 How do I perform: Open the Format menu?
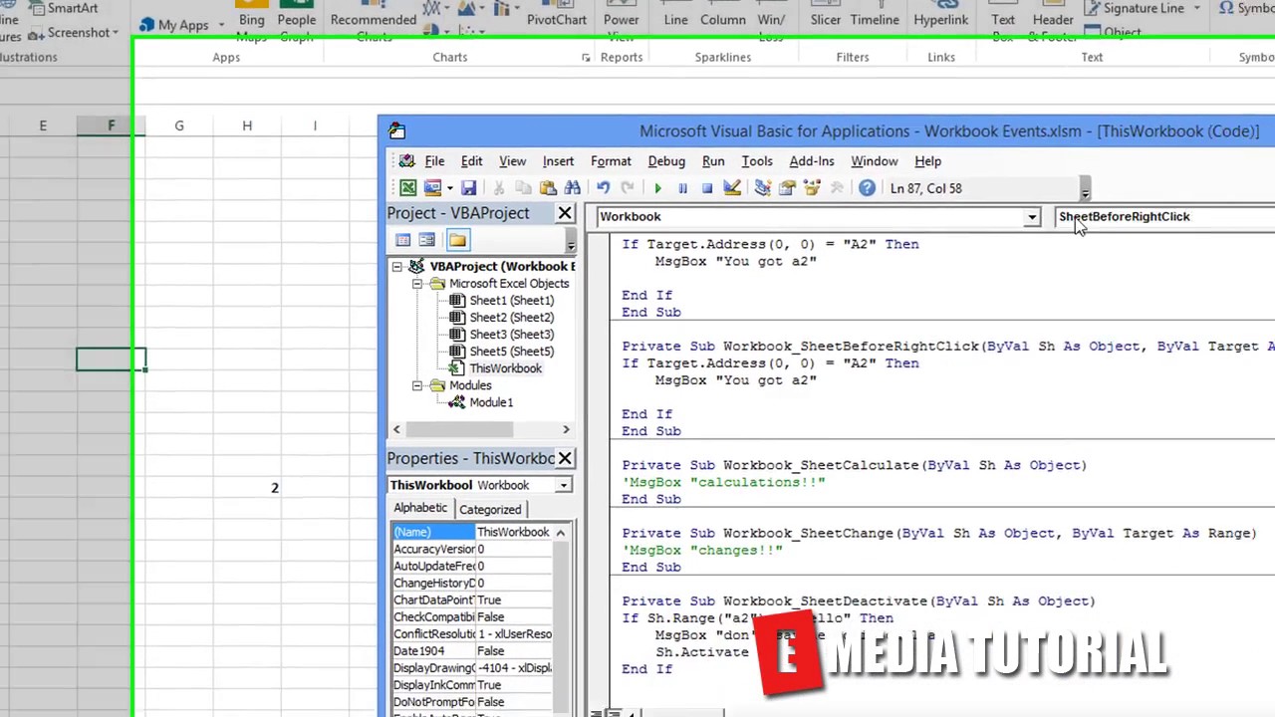click(x=612, y=161)
